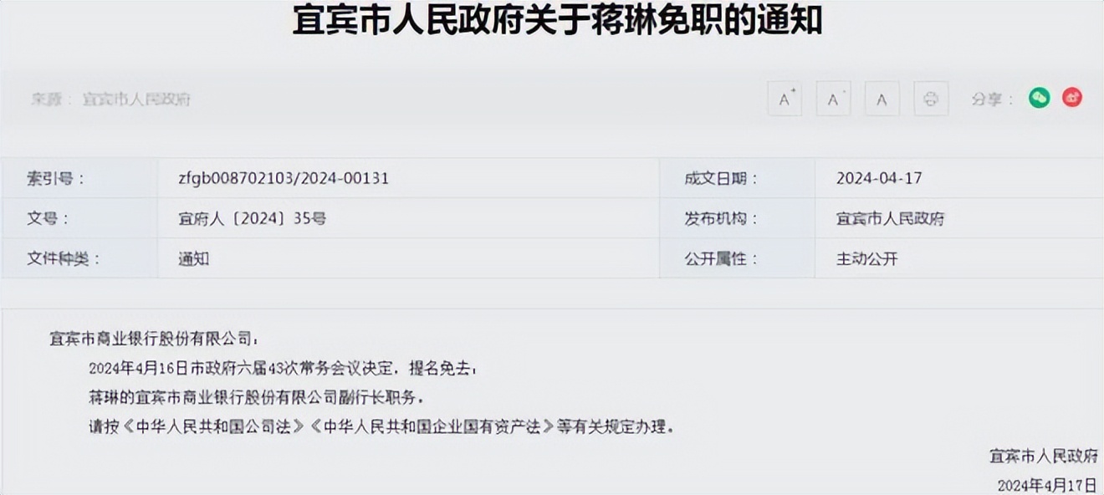
Task: Click the page title about 蒋琳免职
Action: click(557, 21)
